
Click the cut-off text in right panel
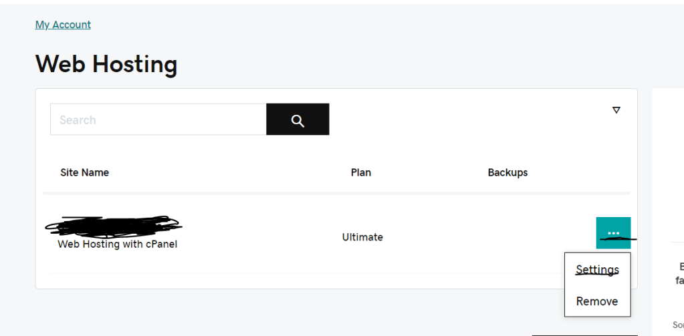coord(679,274)
